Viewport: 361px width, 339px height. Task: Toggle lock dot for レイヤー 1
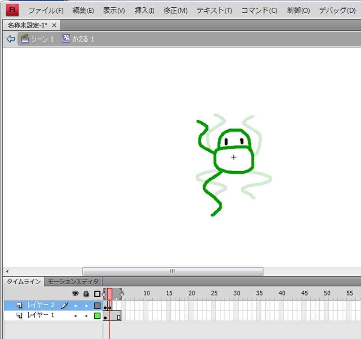click(86, 316)
